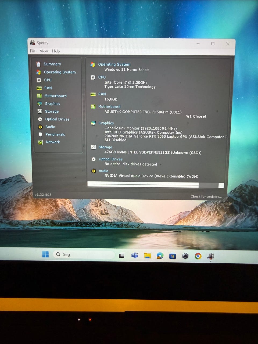Click the Peripherals mouse icon in the sidebar

point(40,134)
